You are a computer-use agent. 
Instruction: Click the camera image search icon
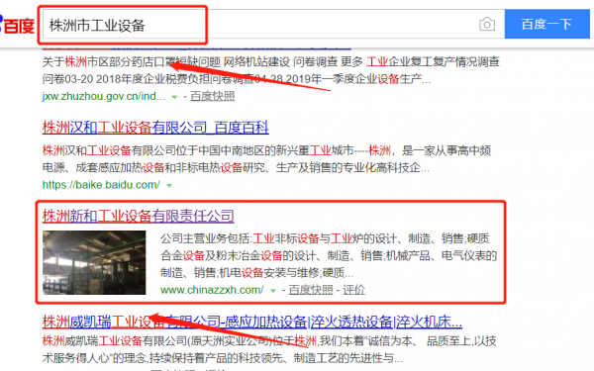pos(487,25)
